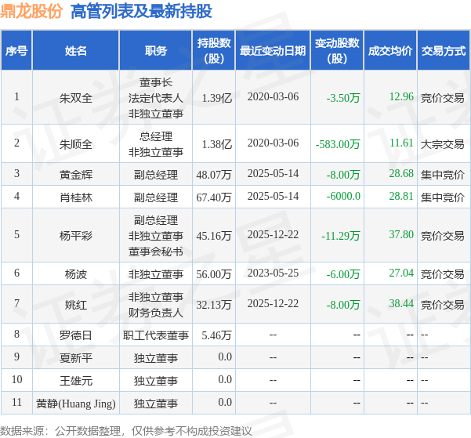
Task: Click the name 朱双全
Action: [76, 98]
